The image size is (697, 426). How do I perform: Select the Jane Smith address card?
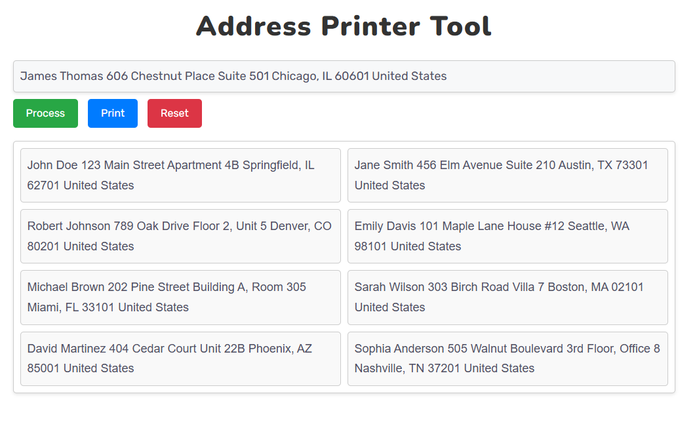point(508,175)
